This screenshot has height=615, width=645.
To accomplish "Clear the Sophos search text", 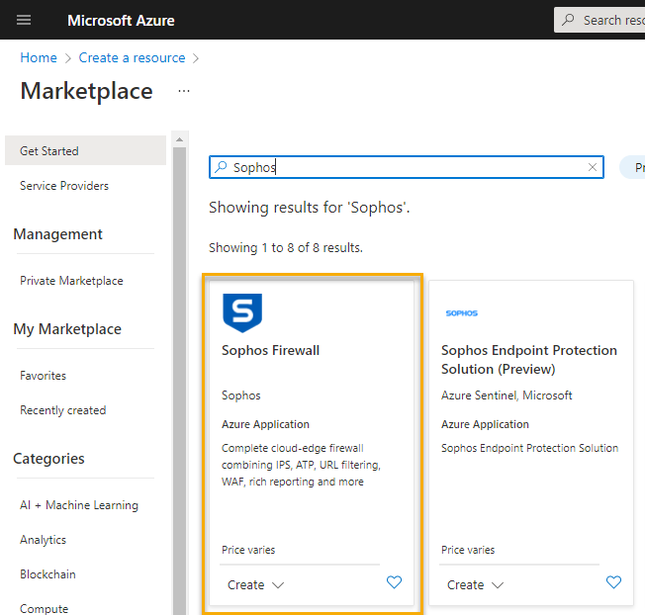I will click(593, 167).
